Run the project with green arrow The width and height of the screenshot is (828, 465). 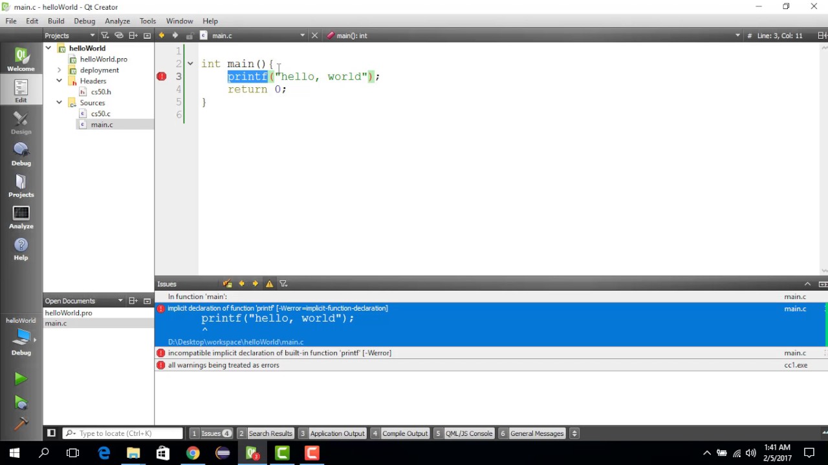coord(21,379)
